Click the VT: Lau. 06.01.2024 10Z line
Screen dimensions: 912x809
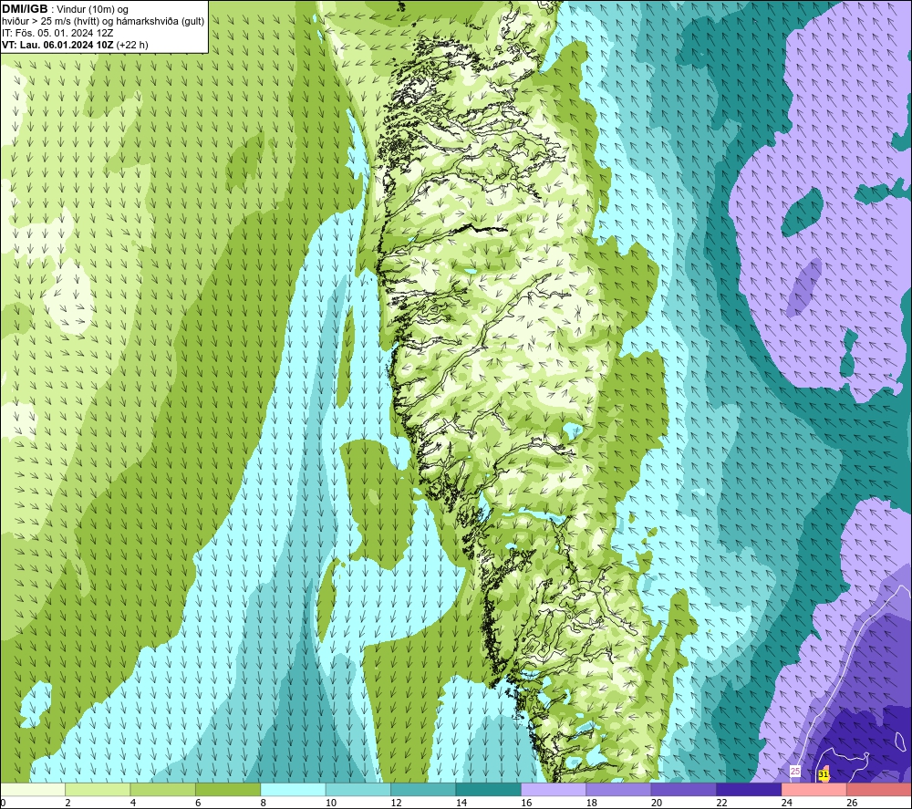click(75, 45)
